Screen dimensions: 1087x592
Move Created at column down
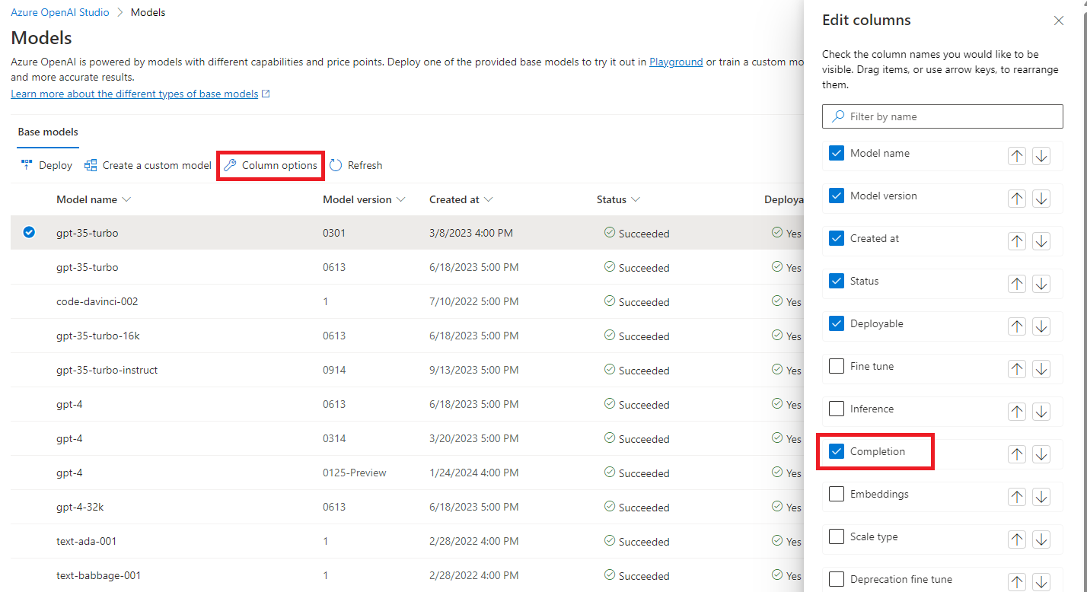1041,241
